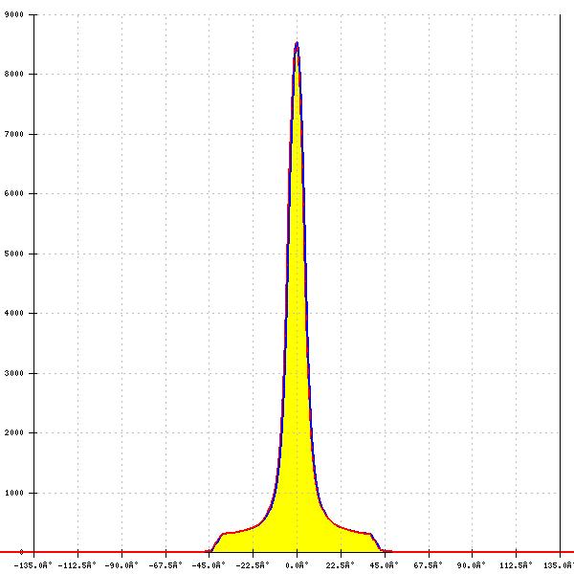Click the 112.5° x-axis label
Image resolution: width=574 pixels, height=574 pixels.
click(516, 565)
